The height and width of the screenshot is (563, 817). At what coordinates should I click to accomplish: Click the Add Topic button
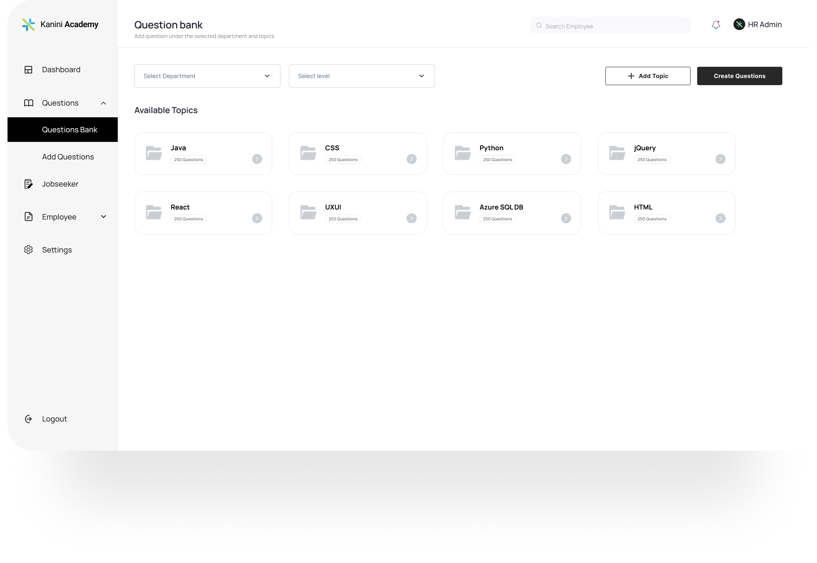click(648, 76)
